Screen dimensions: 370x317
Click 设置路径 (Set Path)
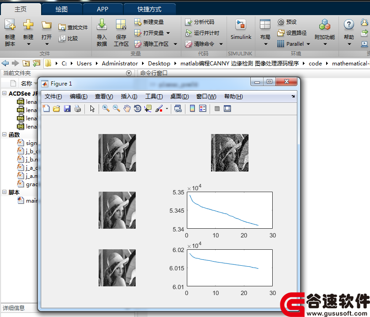point(292,33)
